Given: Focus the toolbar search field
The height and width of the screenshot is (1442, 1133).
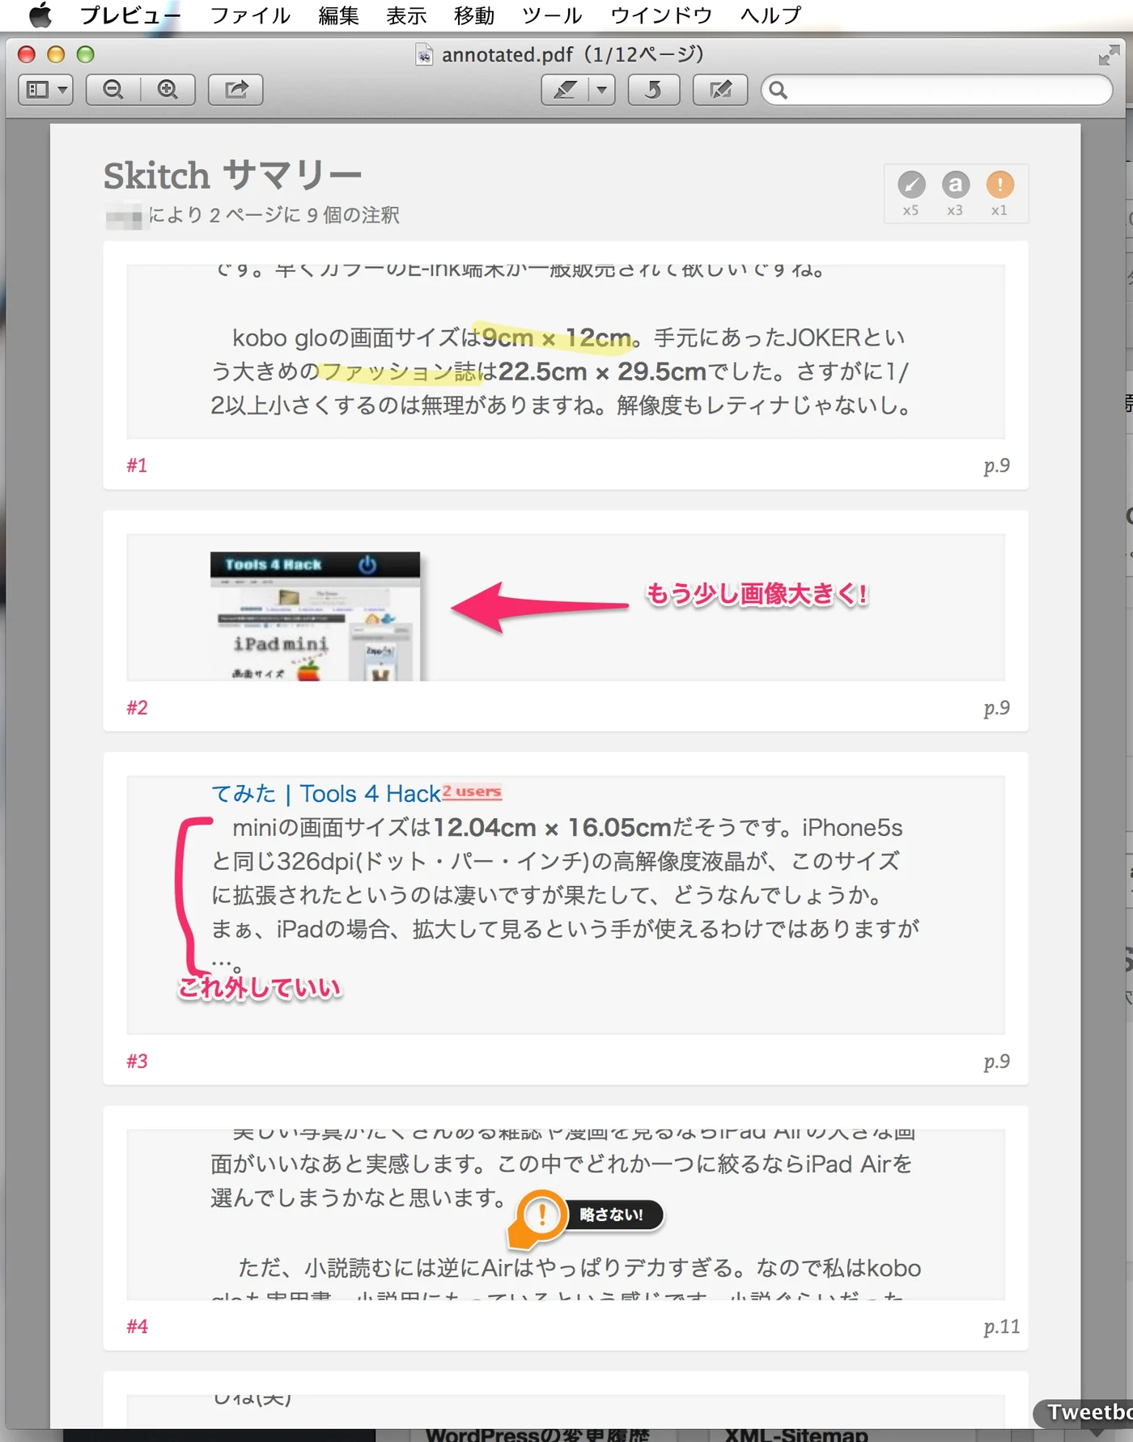Looking at the screenshot, I should (936, 90).
